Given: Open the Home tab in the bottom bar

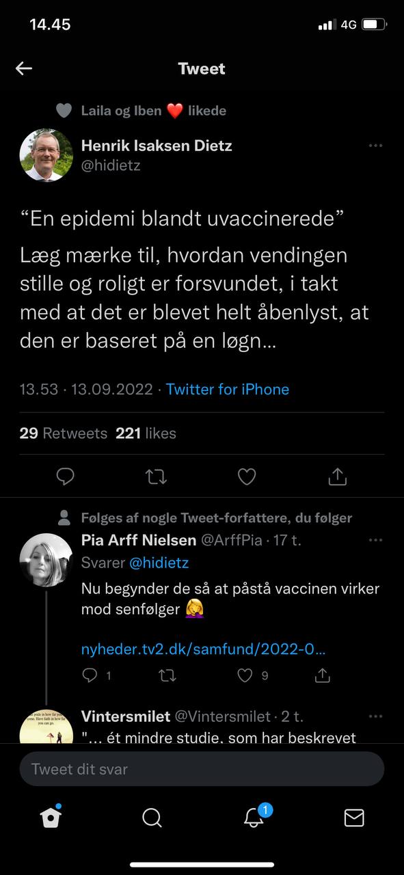Looking at the screenshot, I should coord(51,817).
